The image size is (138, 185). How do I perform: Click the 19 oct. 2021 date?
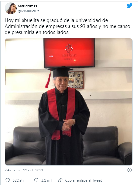(x=33, y=170)
